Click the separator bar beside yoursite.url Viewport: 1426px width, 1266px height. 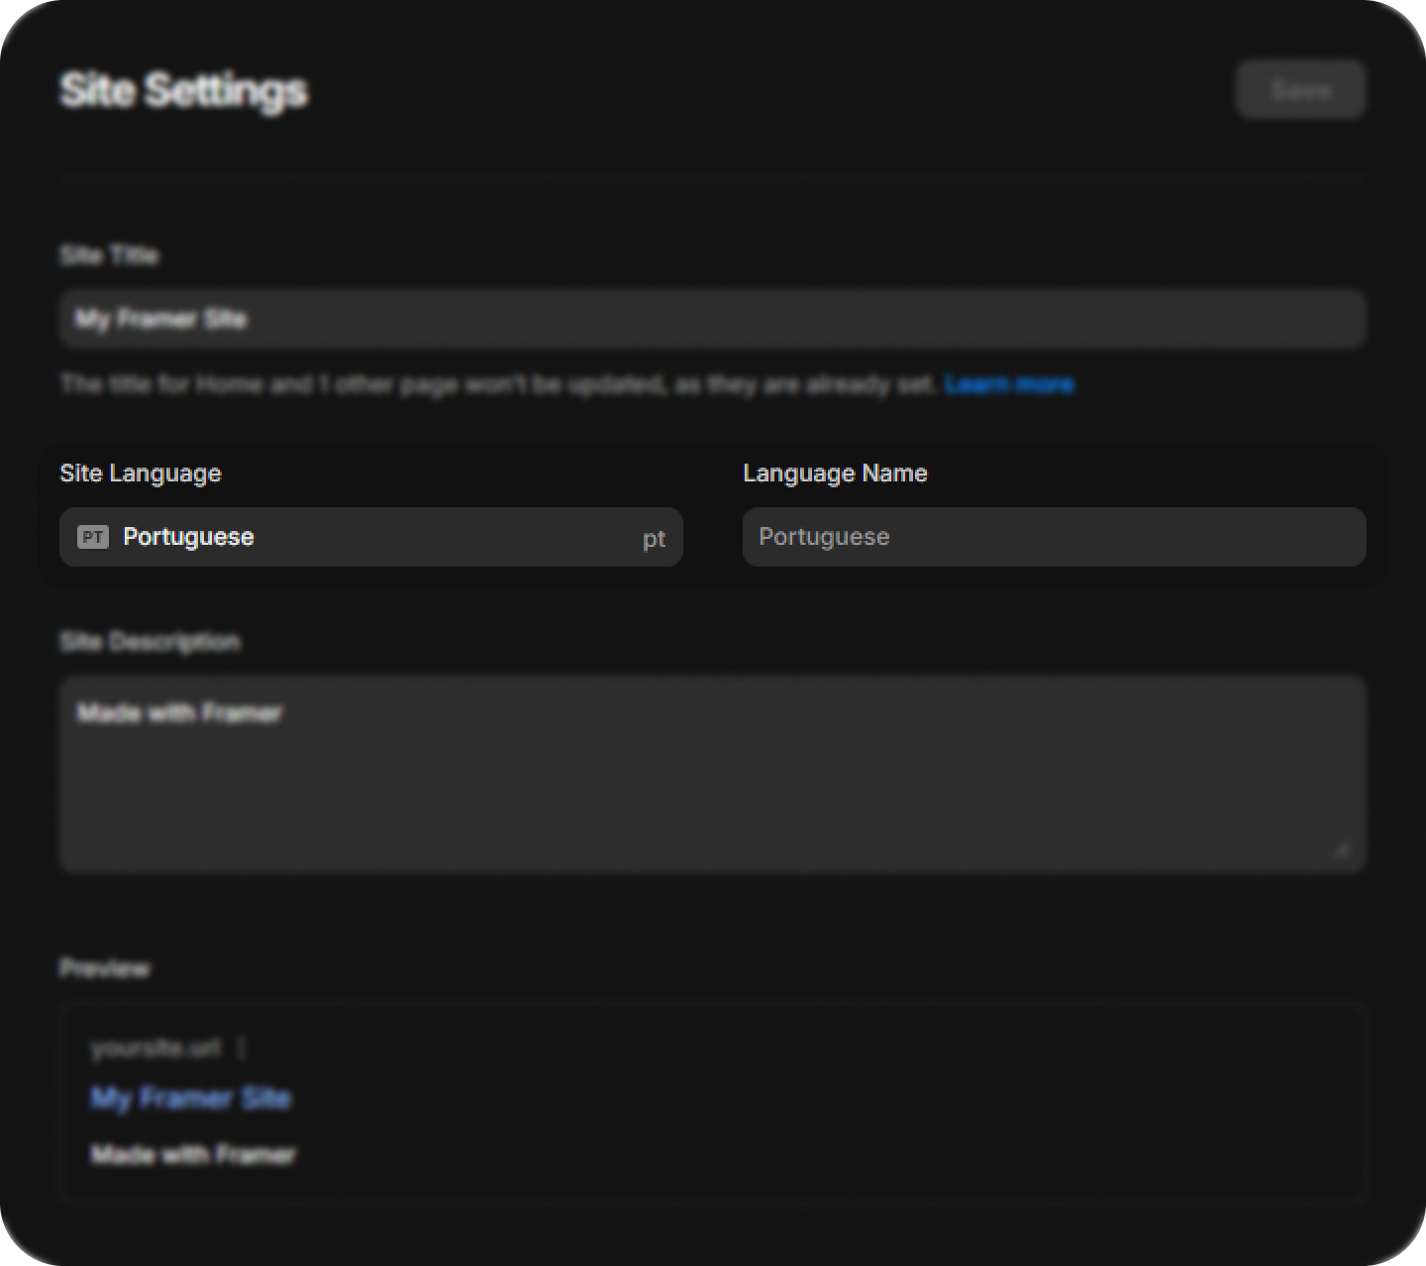(x=242, y=1048)
